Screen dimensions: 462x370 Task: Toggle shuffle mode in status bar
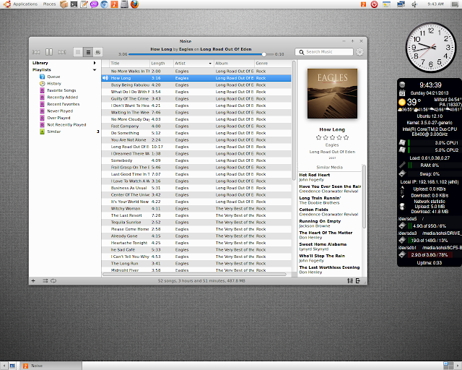coord(45,280)
